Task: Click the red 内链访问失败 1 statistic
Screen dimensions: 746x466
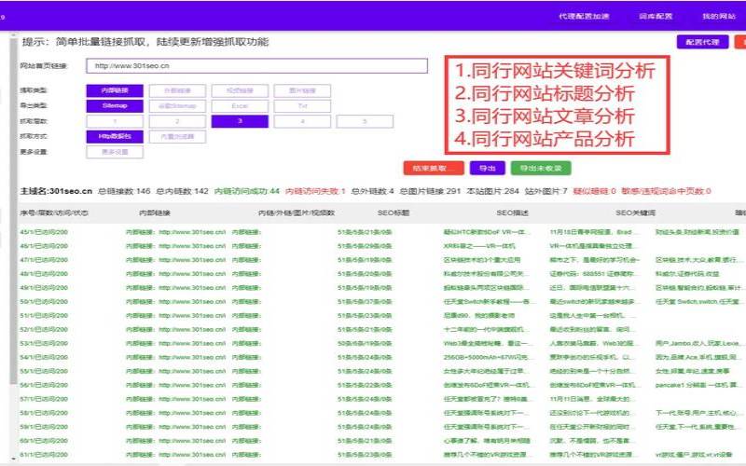Action: coord(315,191)
